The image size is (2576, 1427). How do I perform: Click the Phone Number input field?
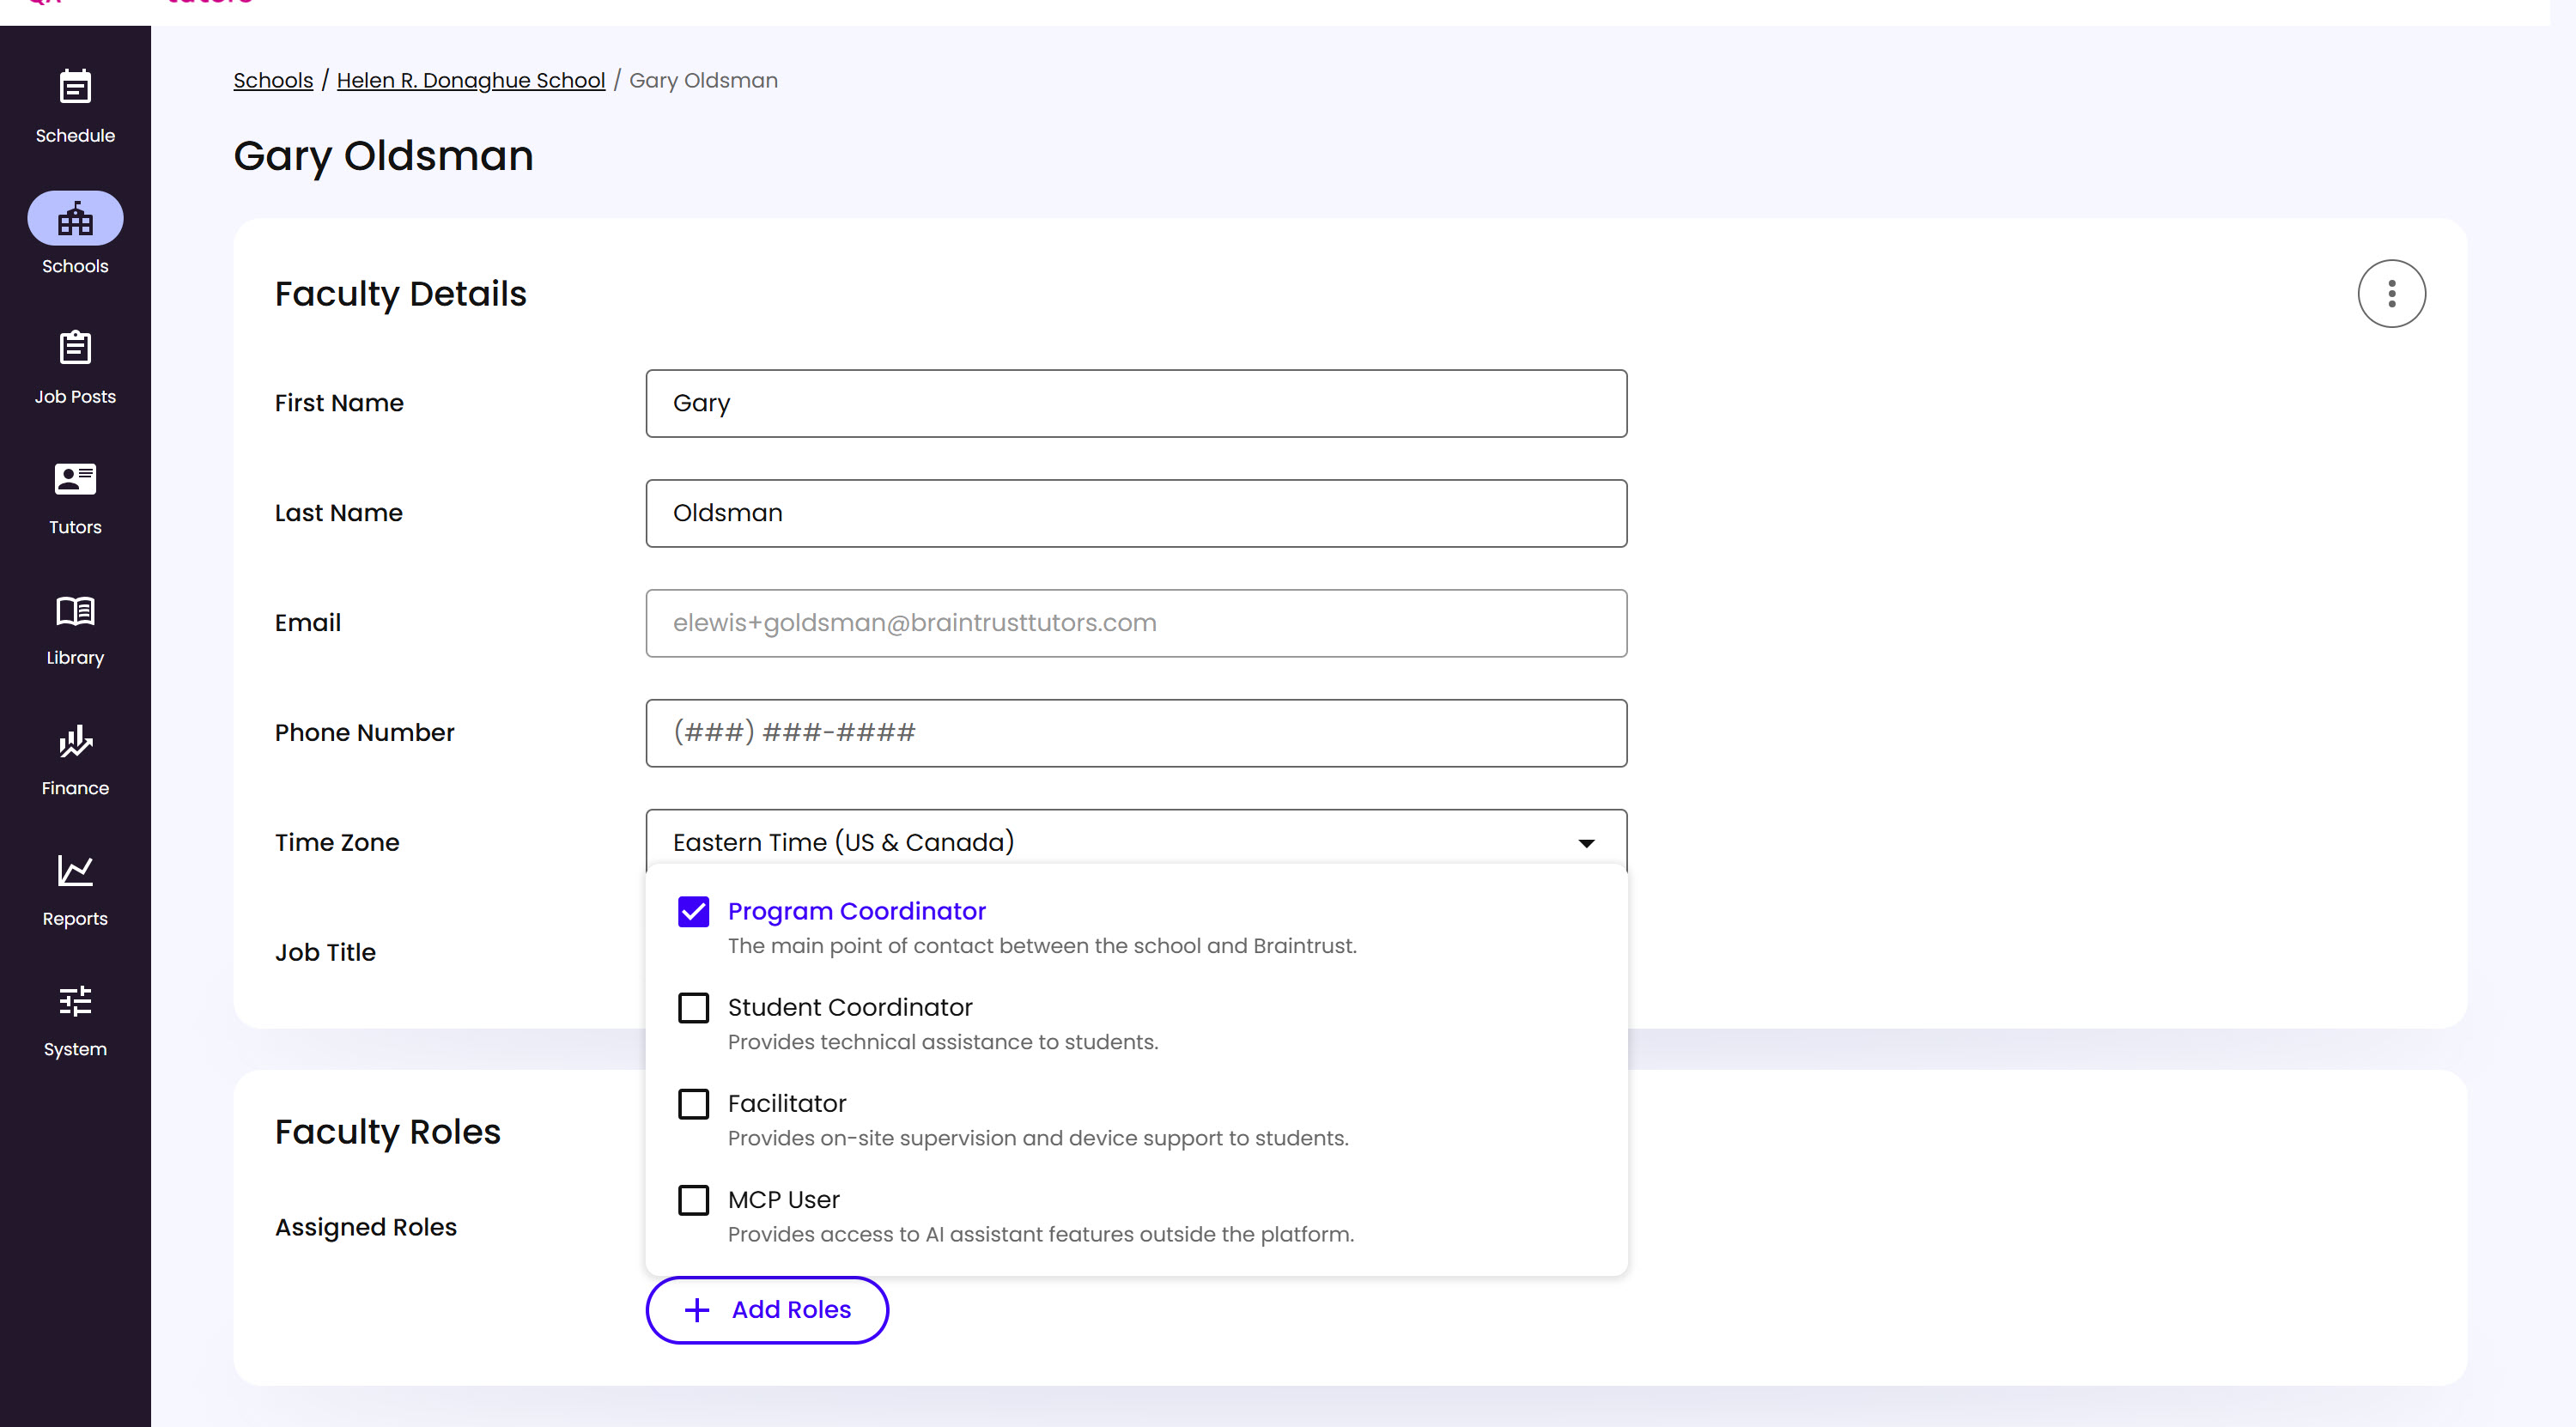tap(1136, 733)
